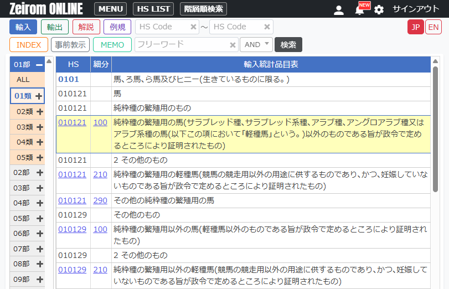Select ALL in the sidebar

click(x=27, y=80)
